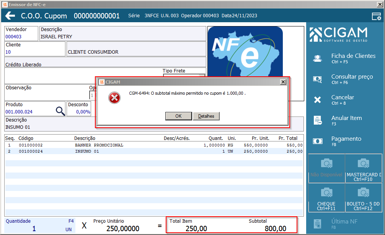Click the Consultar preço icon
Image resolution: width=385 pixels, height=235 pixels.
pos(318,79)
